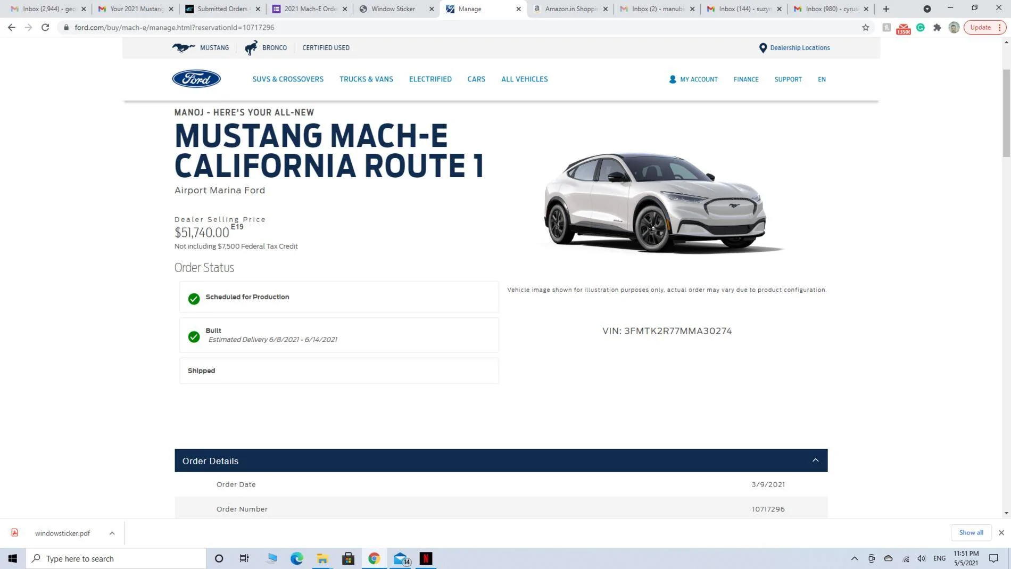1011x569 pixels.
Task: Click the Cortana circle icon
Action: pos(219,558)
